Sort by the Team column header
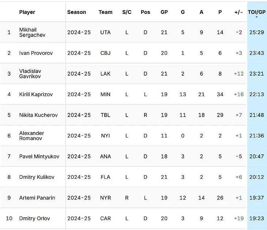The image size is (267, 230). pyautogui.click(x=105, y=12)
